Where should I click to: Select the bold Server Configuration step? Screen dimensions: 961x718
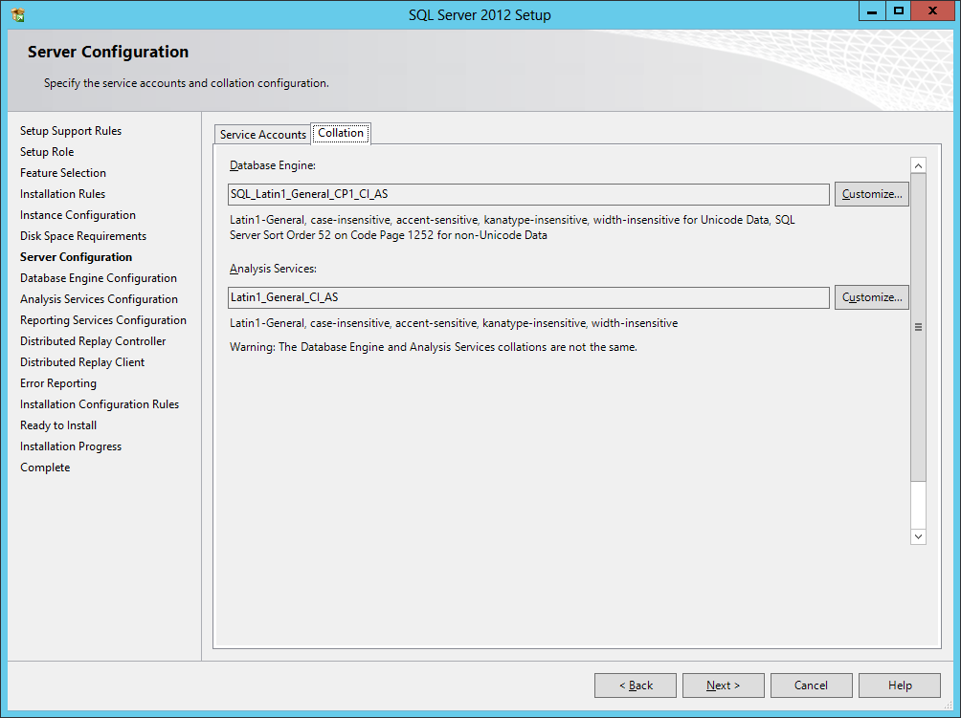point(76,257)
